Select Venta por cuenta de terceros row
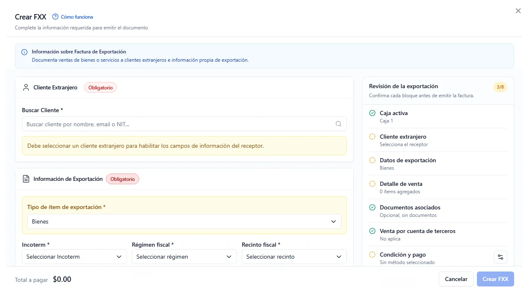 438,235
